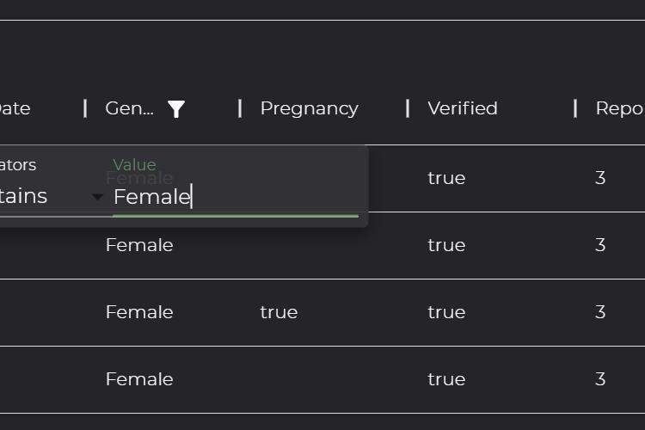Viewport: 645px width, 430px height.
Task: Click the third row's Verified true cell
Action: click(446, 312)
